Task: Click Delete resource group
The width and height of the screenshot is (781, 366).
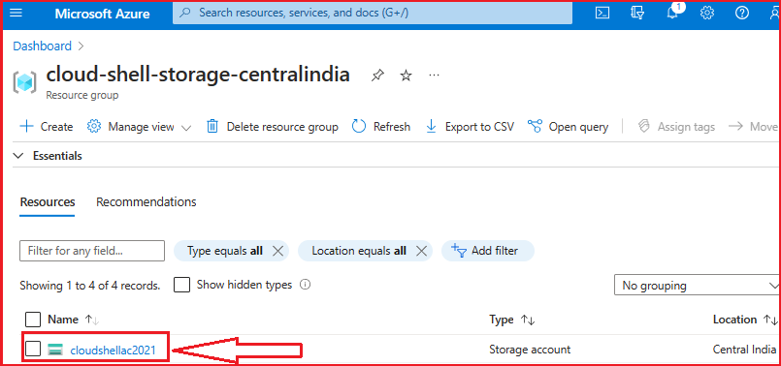Action: pyautogui.click(x=273, y=127)
